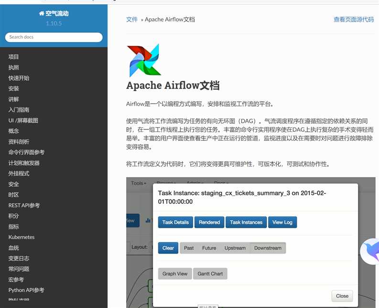Click the Graph View button
Viewport: 379px width, 308px height.
click(175, 274)
